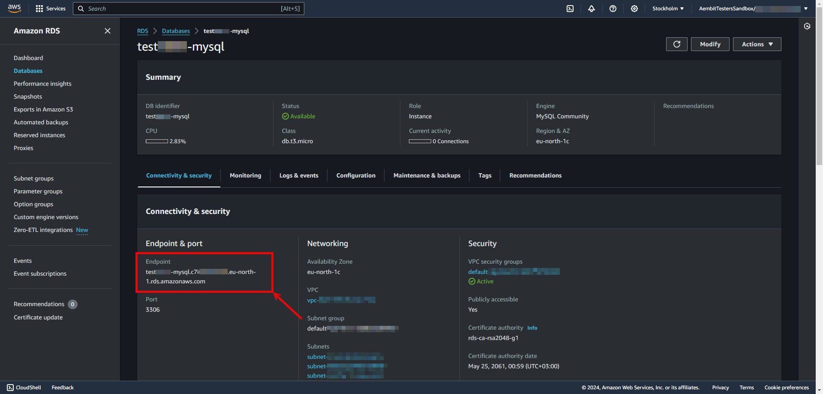Click the Recommendations count badge
Image resolution: width=823 pixels, height=394 pixels.
[72, 304]
